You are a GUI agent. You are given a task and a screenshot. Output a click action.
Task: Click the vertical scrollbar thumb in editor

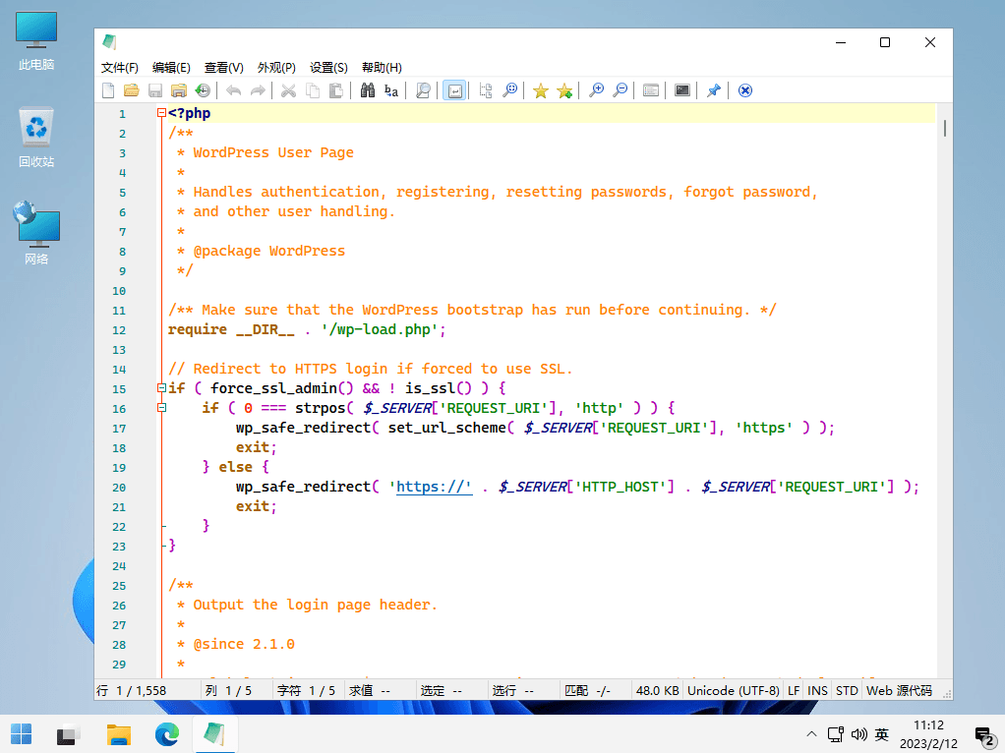[x=945, y=128]
